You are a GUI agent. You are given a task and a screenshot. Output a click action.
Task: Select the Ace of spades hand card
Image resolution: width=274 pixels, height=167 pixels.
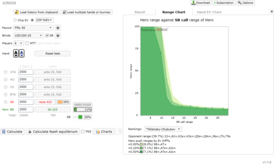click(16, 53)
